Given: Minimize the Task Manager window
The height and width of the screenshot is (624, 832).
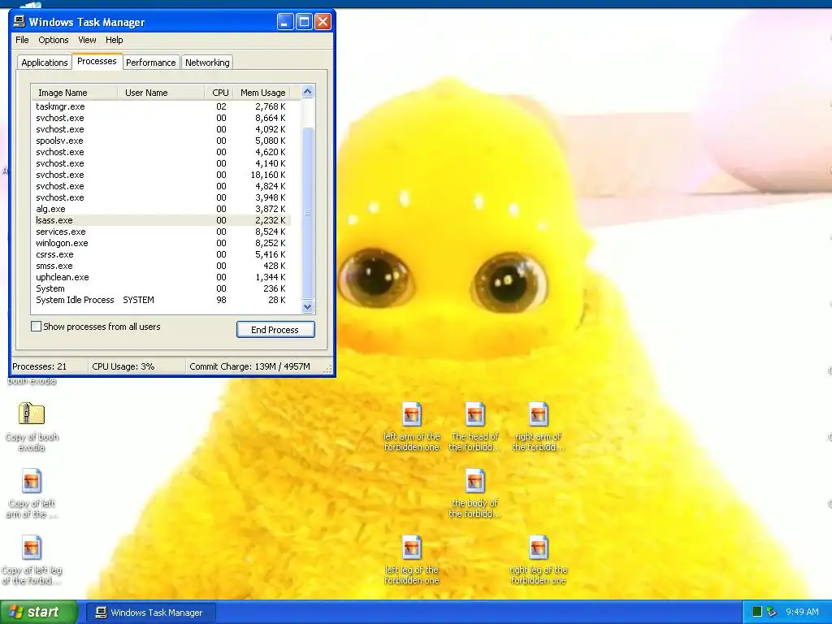Looking at the screenshot, I should (285, 22).
